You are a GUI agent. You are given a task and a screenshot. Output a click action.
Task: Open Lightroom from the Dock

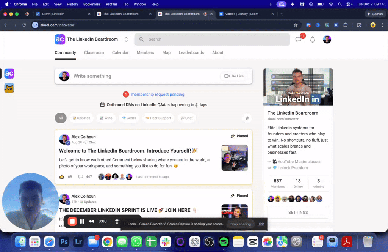click(x=78, y=242)
